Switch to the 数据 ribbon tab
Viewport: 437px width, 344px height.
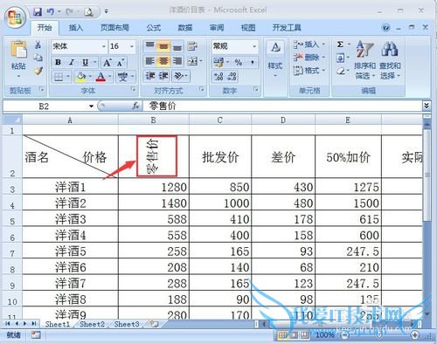click(x=185, y=28)
